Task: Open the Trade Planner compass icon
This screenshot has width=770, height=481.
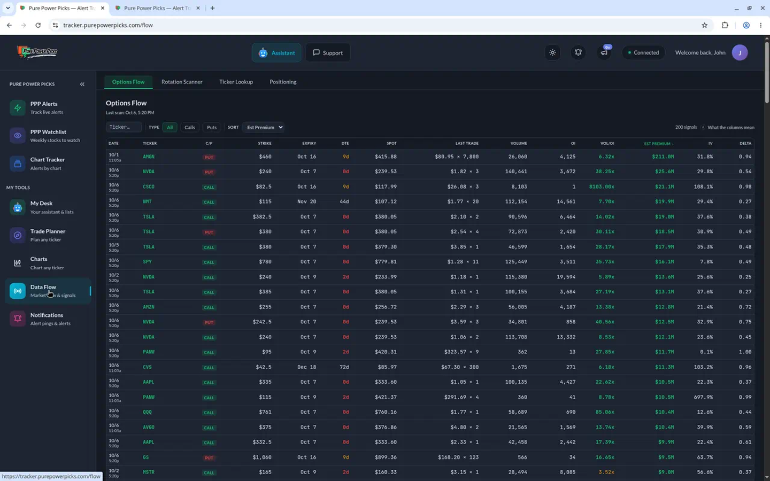Action: coord(18,235)
